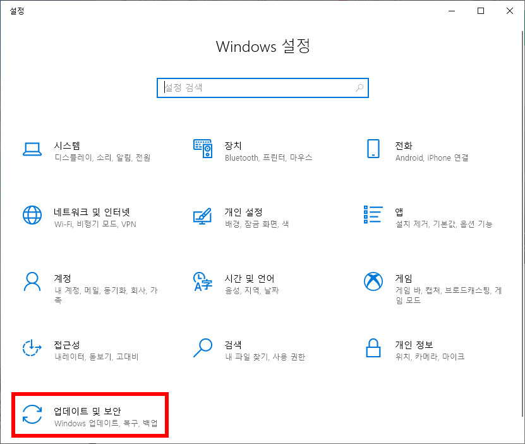This screenshot has height=444, width=525.
Task: Open 개인 설정 category label
Action: [243, 212]
